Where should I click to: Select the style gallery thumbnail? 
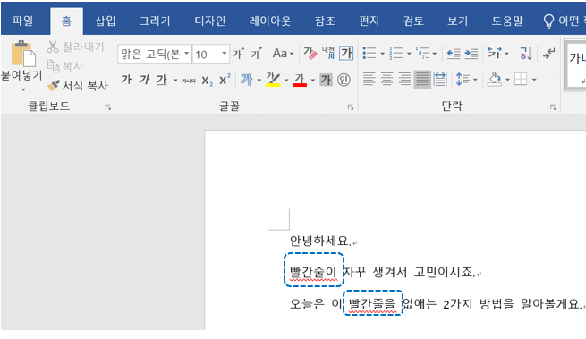575,65
